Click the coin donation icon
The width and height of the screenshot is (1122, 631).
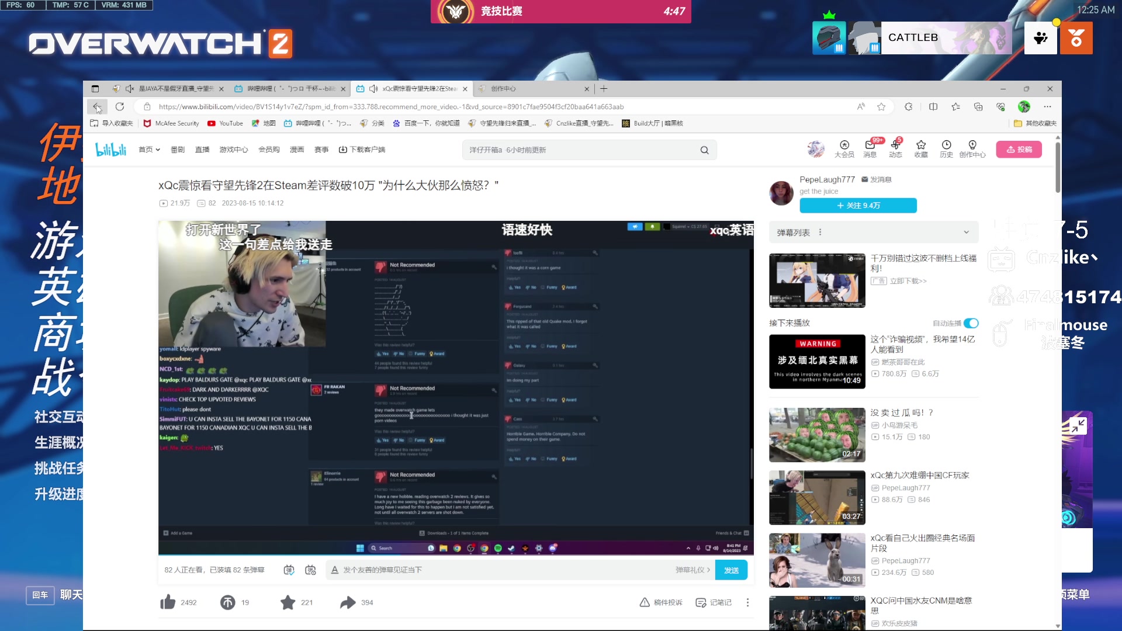click(227, 602)
